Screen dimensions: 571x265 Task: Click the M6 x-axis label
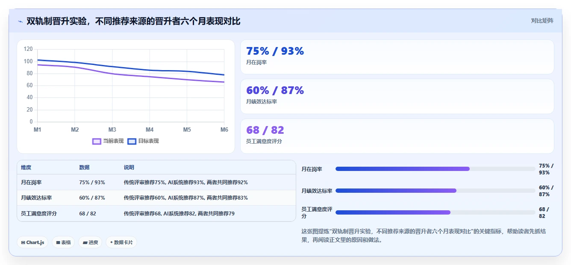click(x=224, y=130)
